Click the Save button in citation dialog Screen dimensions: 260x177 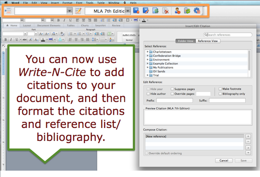point(244,161)
